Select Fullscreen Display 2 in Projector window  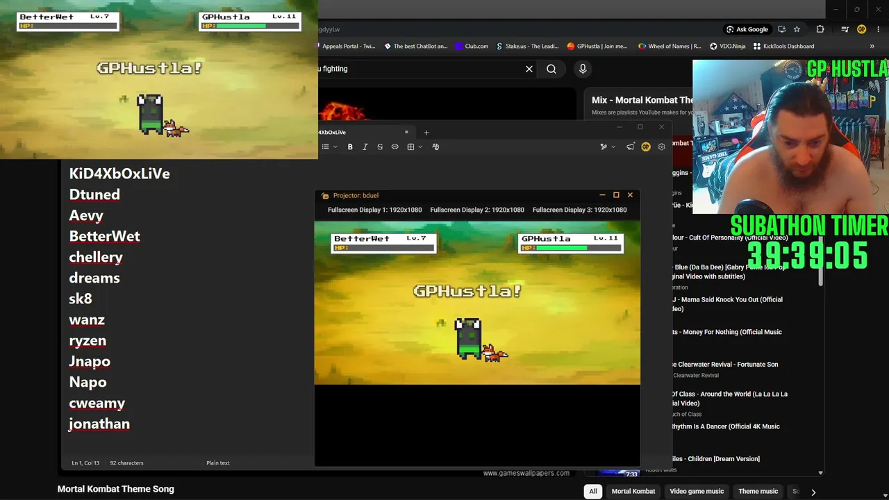click(477, 210)
